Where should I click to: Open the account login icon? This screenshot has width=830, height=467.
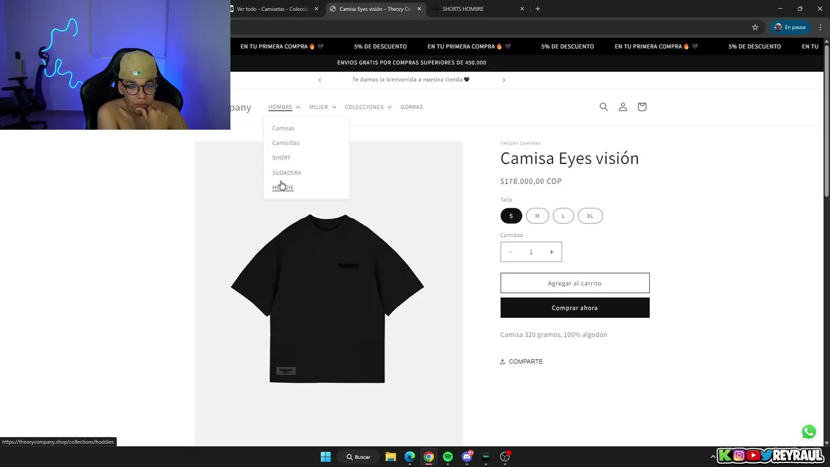click(x=622, y=107)
